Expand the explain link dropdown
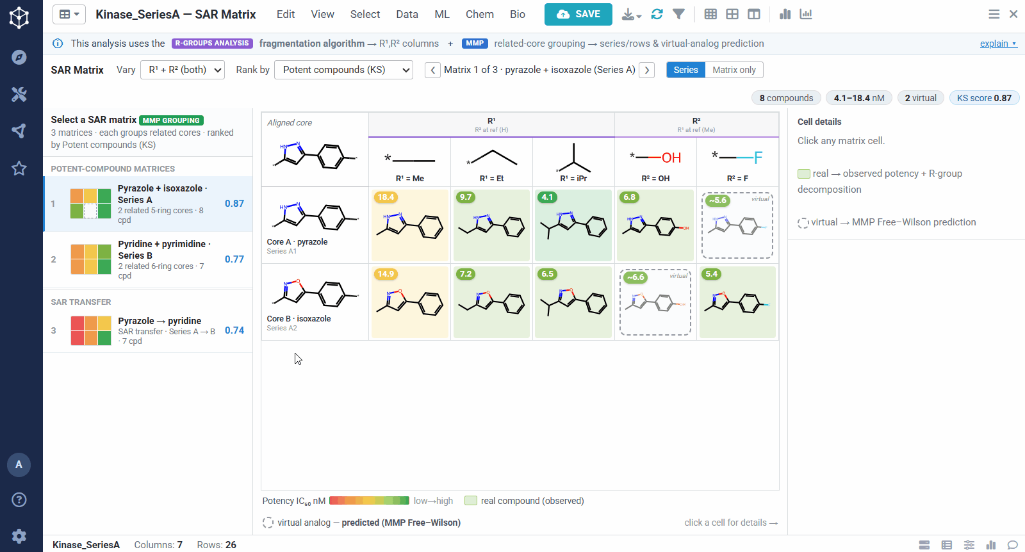 coord(998,44)
